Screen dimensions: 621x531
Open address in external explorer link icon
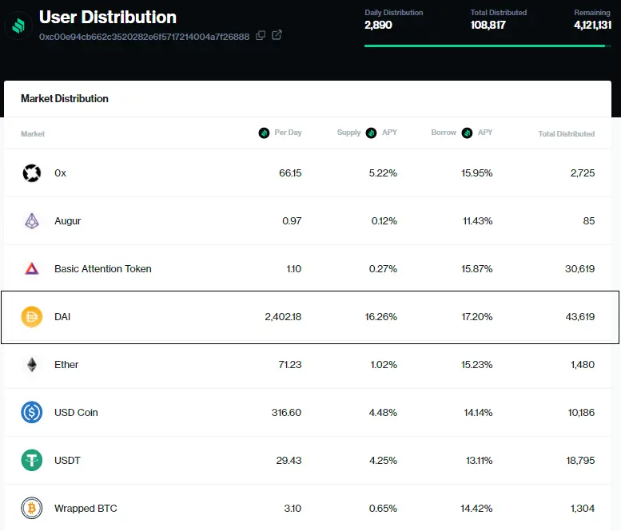277,35
